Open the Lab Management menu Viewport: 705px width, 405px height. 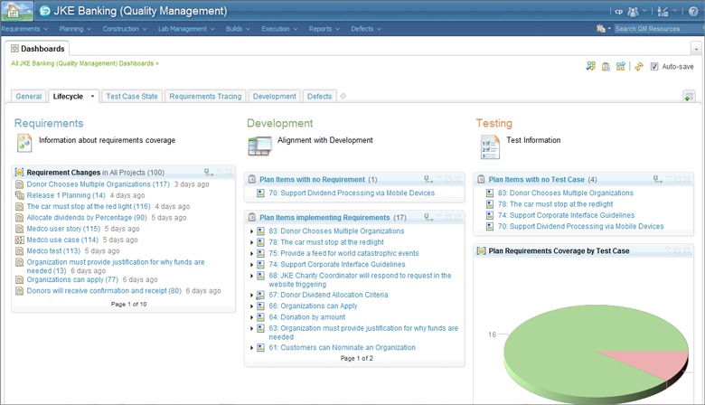tap(186, 29)
